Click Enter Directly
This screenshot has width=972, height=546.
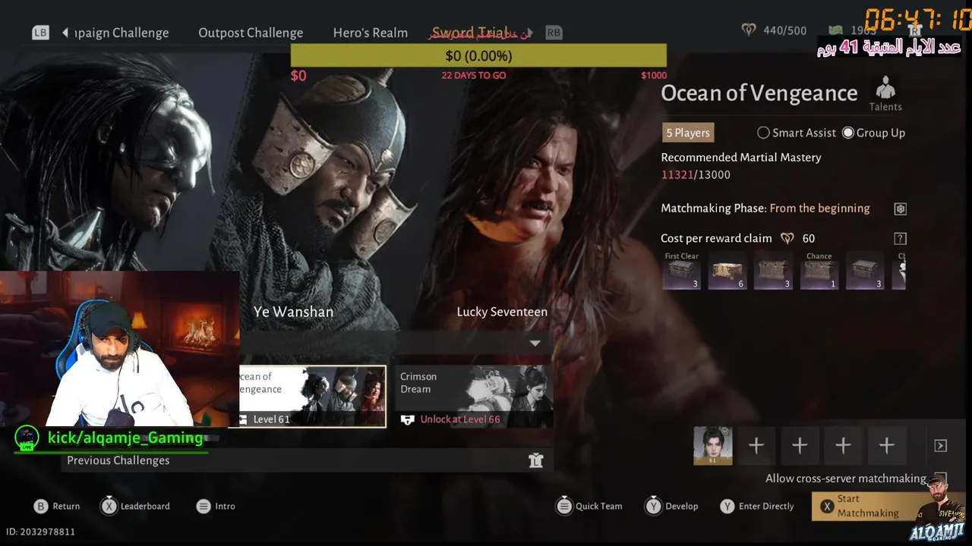point(757,506)
